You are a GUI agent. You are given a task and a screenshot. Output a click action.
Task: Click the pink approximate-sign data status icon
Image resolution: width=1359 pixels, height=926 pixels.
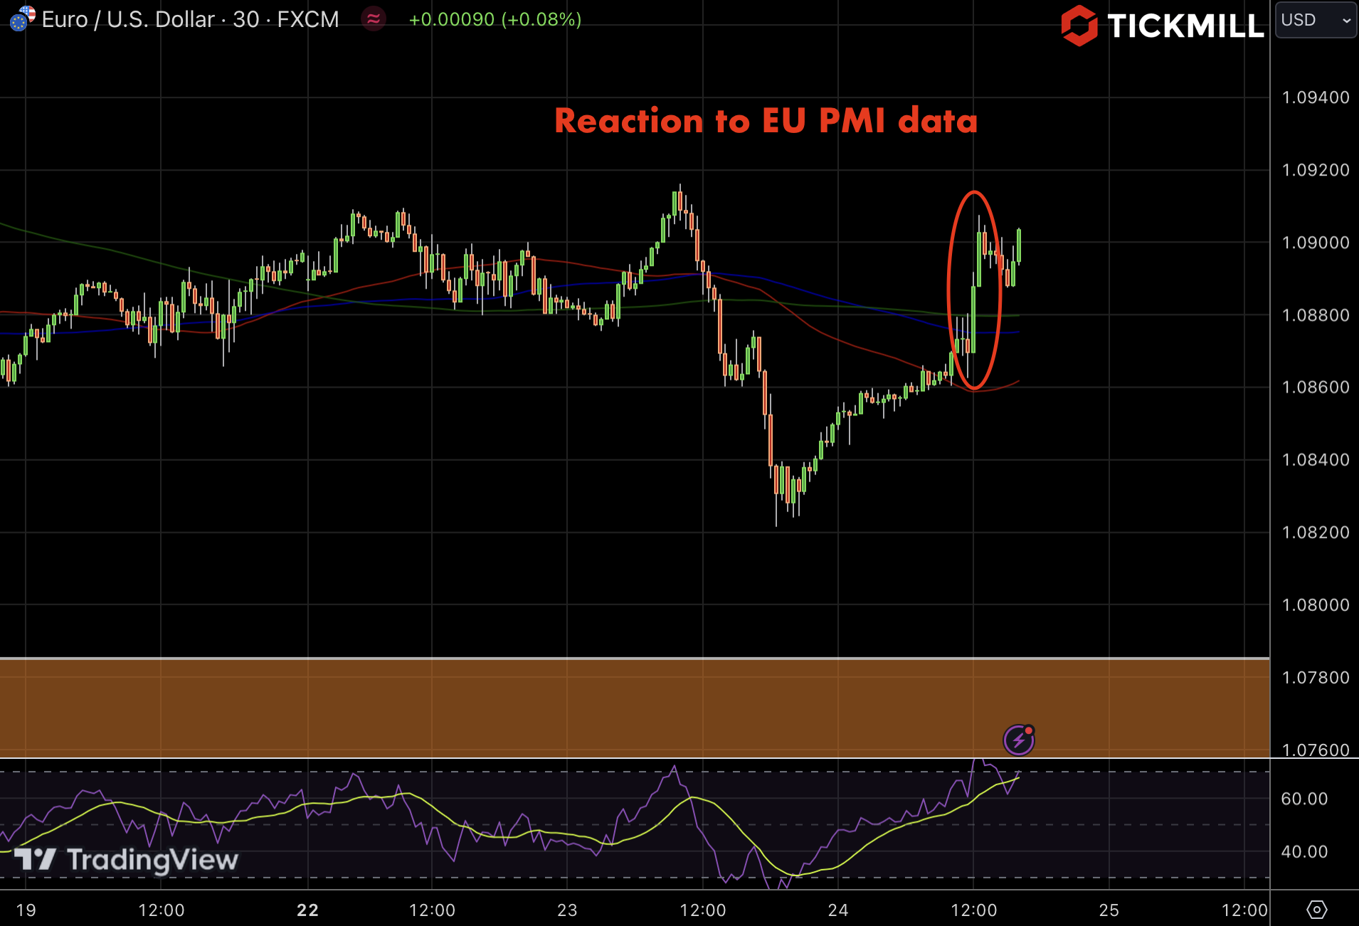(374, 19)
